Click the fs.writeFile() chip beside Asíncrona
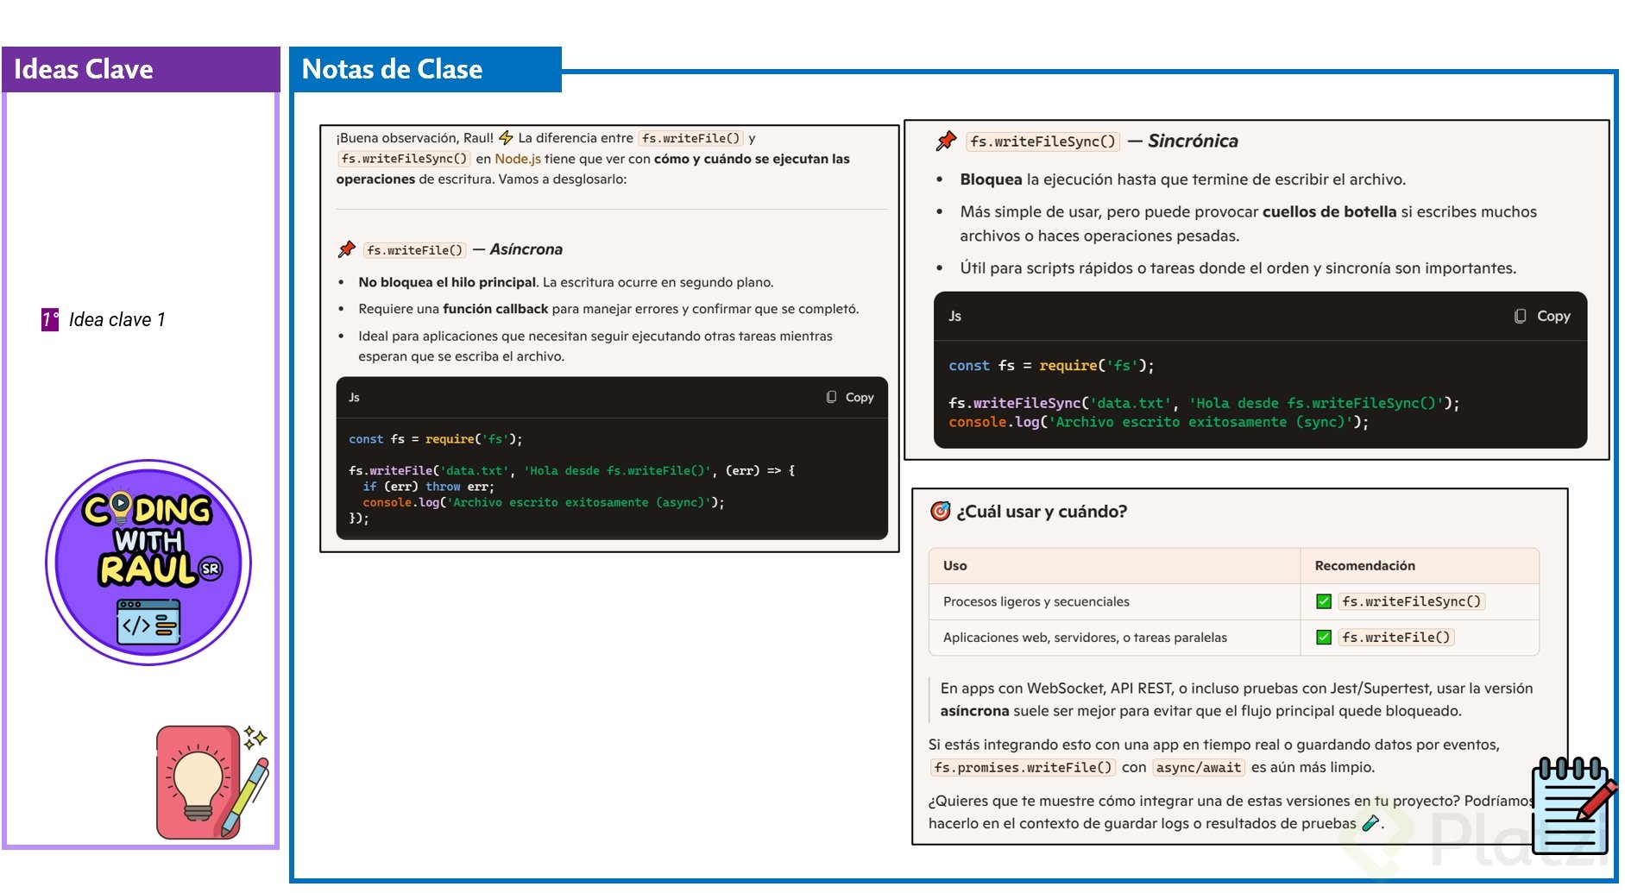Viewport: 1625px width, 893px height. click(414, 250)
